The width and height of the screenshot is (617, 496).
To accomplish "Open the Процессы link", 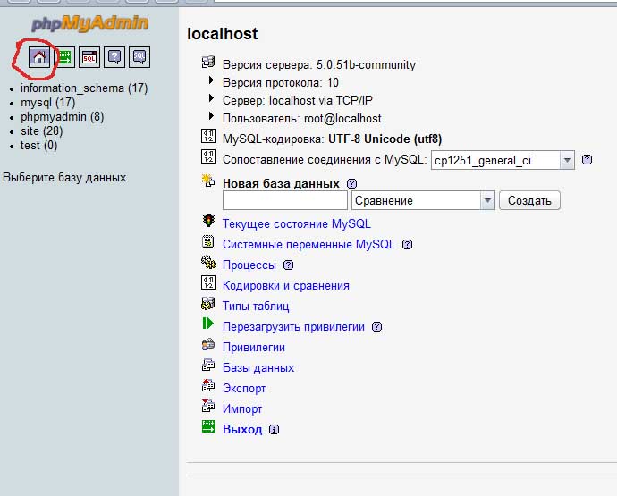I will click(x=249, y=265).
